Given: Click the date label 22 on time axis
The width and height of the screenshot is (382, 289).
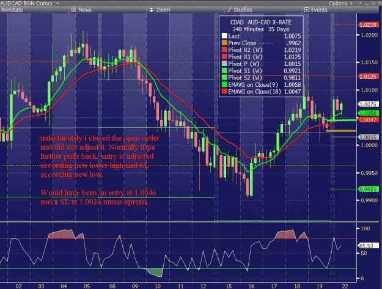Looking at the screenshot, I should click(x=345, y=286).
